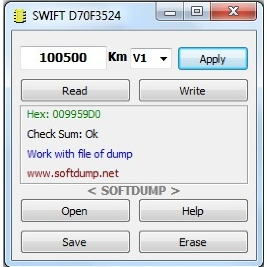Click the Erase button
Image resolution: width=267 pixels, height=267 pixels.
pos(193,242)
